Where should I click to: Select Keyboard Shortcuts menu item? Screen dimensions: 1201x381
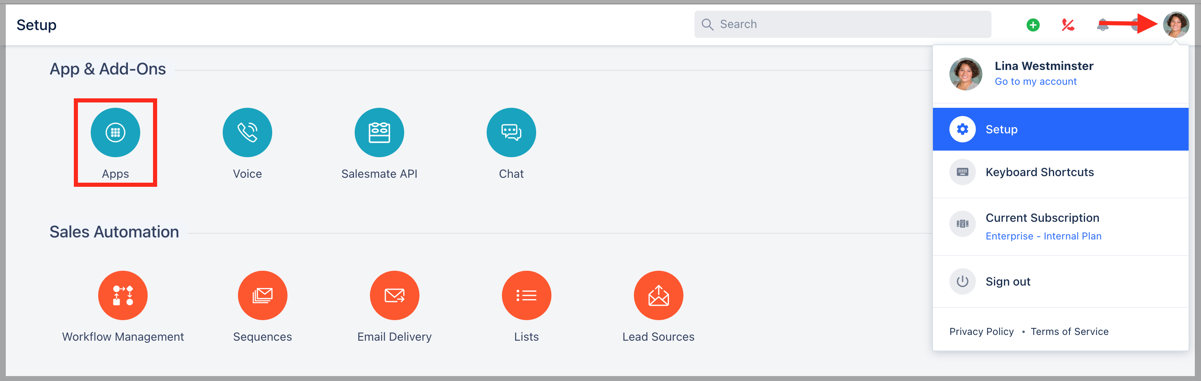[1060, 172]
